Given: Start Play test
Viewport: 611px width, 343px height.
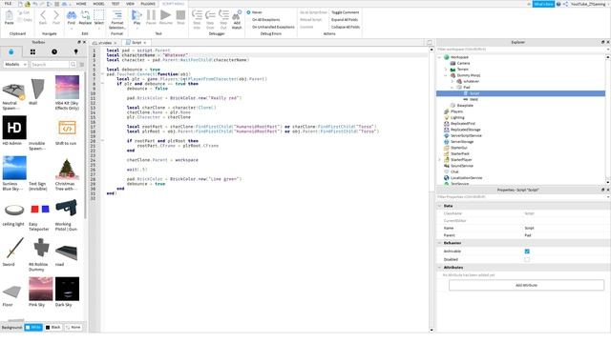Looking at the screenshot, I should click(x=137, y=17).
